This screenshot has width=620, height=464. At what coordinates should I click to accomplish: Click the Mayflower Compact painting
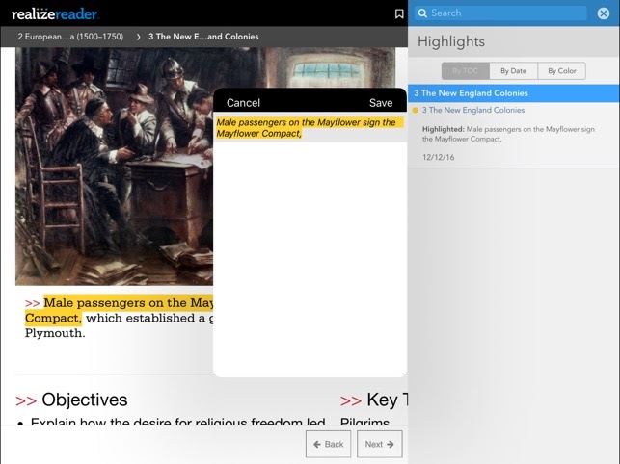(115, 166)
